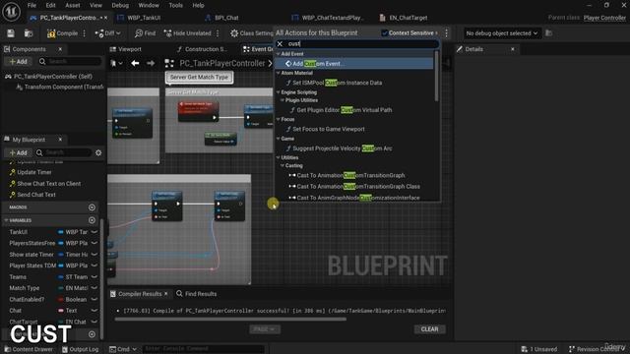Click the Find button
Image resolution: width=630 pixels, height=354 pixels.
[145, 33]
